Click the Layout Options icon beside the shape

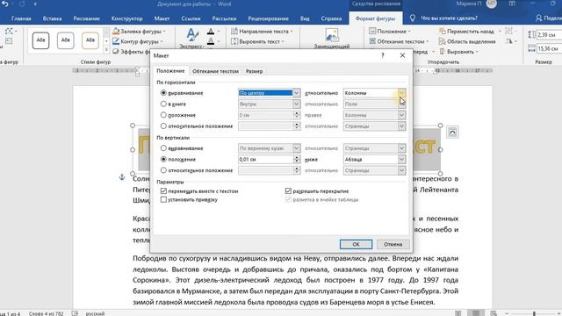coord(452,133)
